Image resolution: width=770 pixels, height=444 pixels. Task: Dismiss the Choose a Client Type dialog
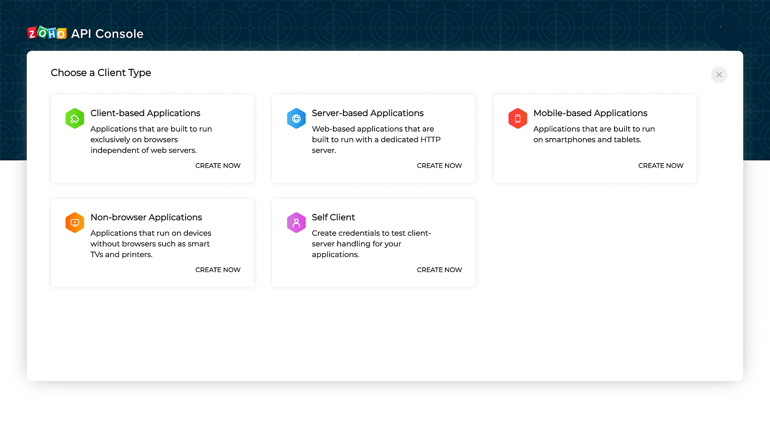pos(719,75)
